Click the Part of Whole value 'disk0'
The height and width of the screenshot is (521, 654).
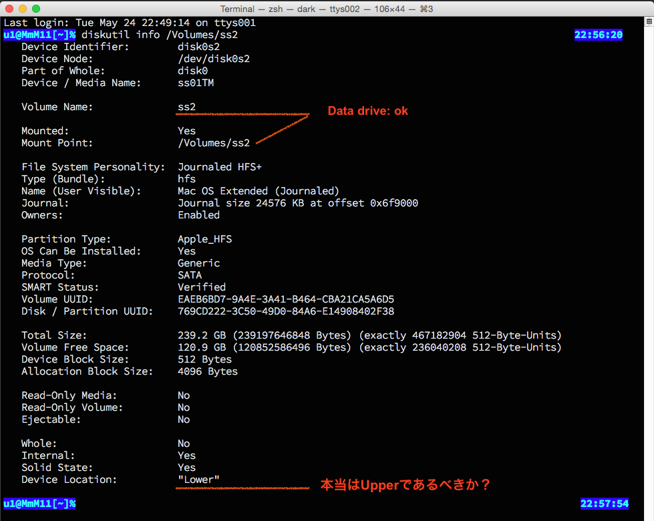(192, 71)
